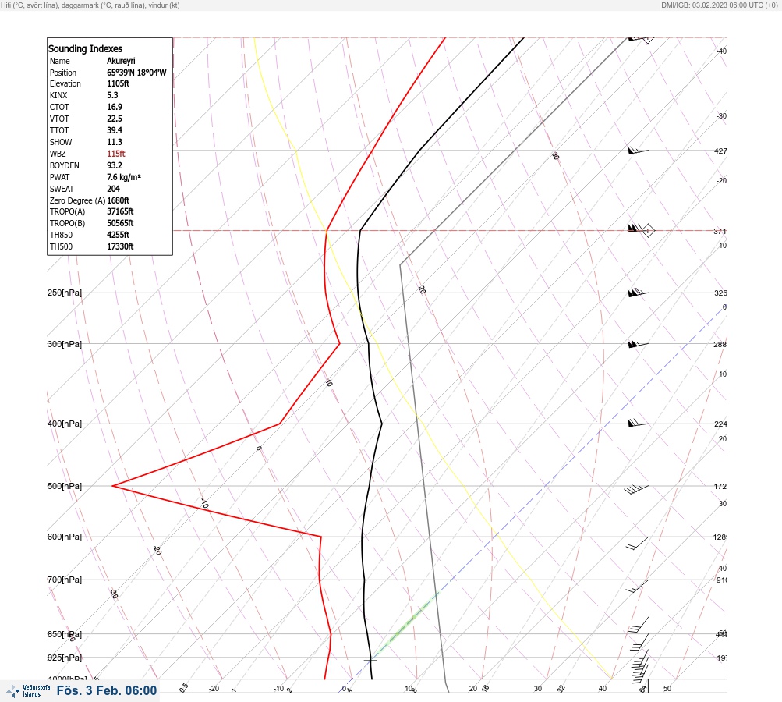Click the VTOT value 22.5
This screenshot has width=782, height=702.
115,119
